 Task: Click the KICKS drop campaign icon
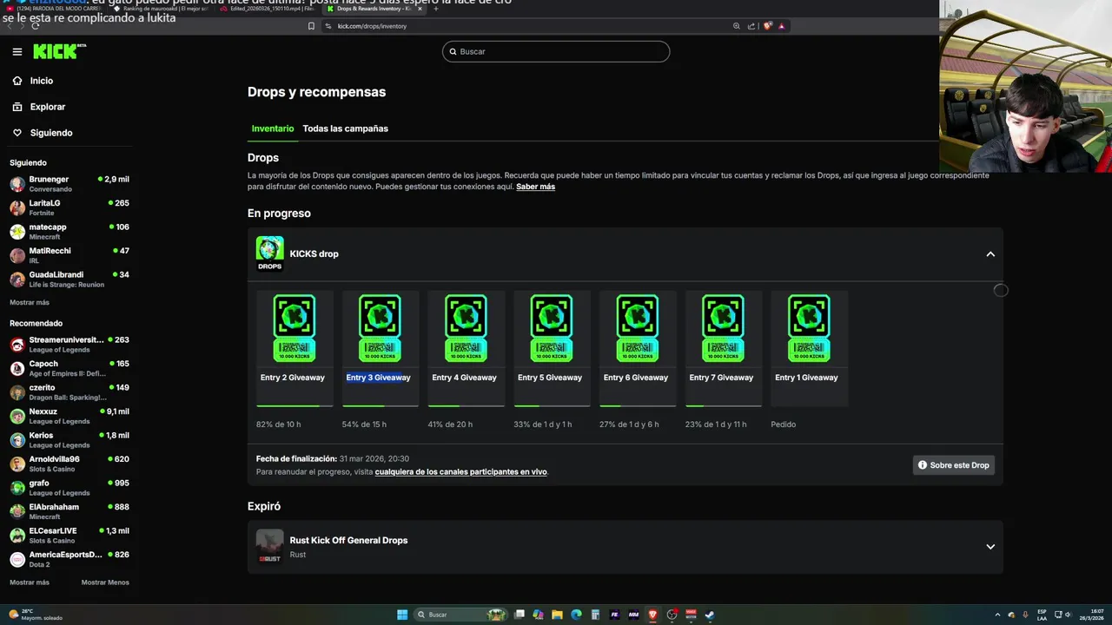(x=269, y=253)
